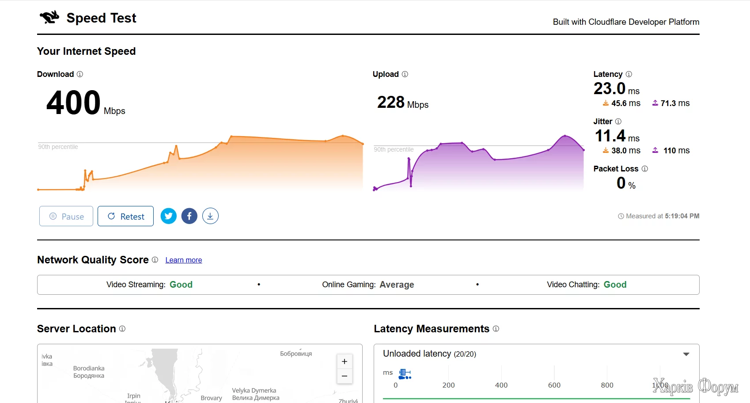
Task: Click the orange download speed chart
Action: coord(201,163)
